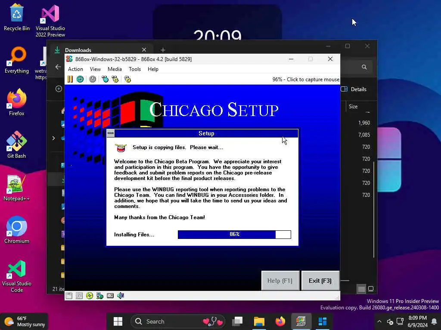Add a new tab in File Explorer

(x=163, y=50)
